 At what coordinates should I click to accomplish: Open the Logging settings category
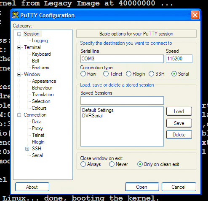(x=40, y=41)
